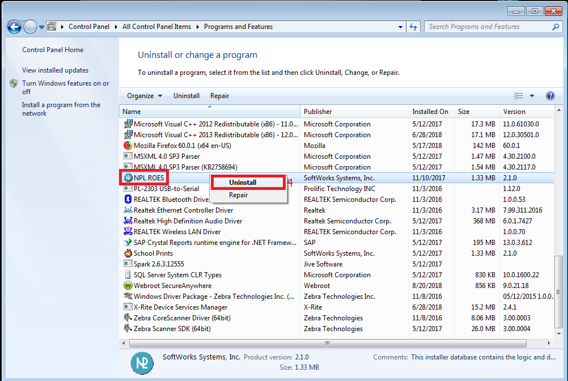This screenshot has height=381, width=568.
Task: Click the SAP Crystal Reports icon
Action: (128, 243)
